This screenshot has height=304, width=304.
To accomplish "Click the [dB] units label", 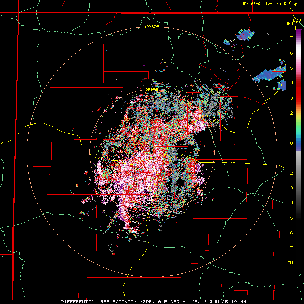I will (x=288, y=23).
